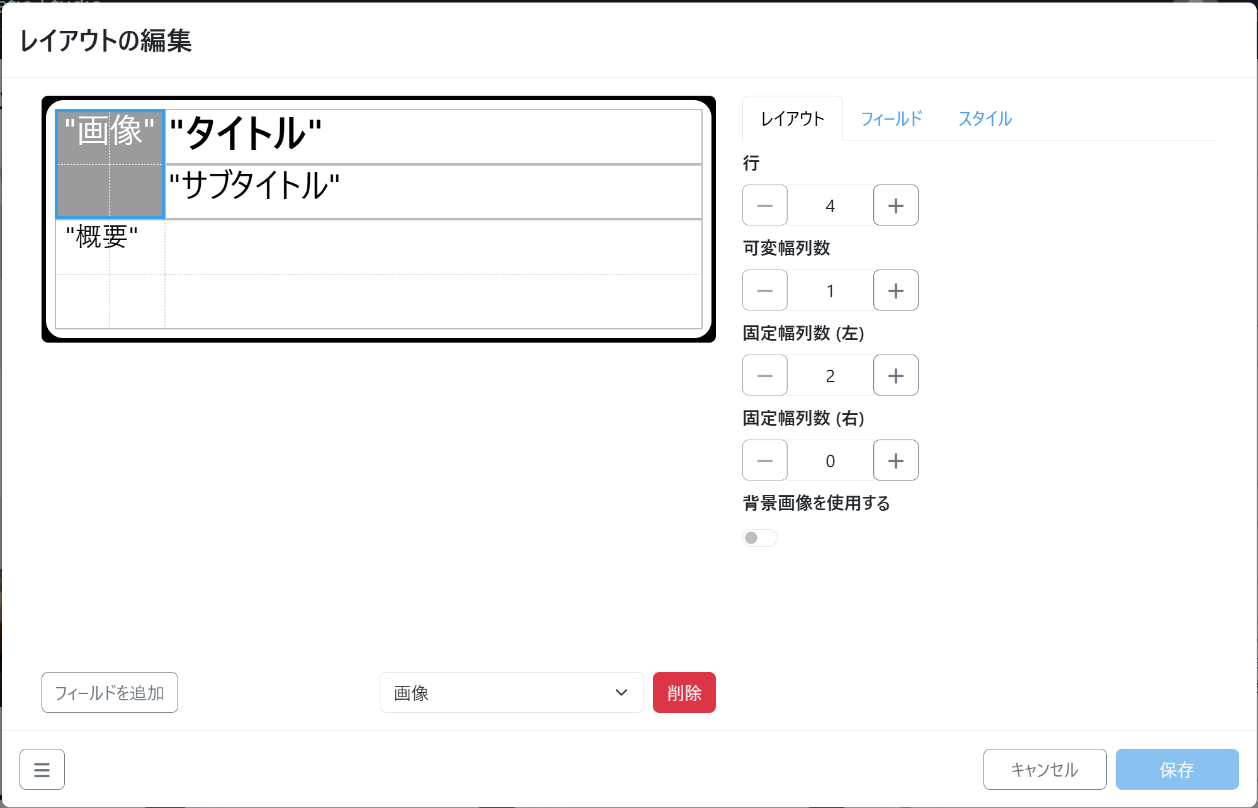The height and width of the screenshot is (808, 1258).
Task: Switch to the スタイル tab
Action: coord(985,118)
